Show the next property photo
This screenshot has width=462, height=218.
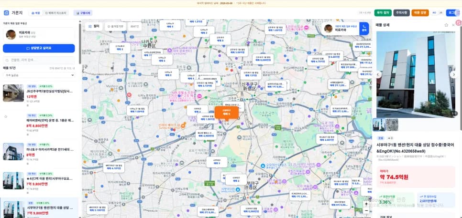tap(453, 74)
